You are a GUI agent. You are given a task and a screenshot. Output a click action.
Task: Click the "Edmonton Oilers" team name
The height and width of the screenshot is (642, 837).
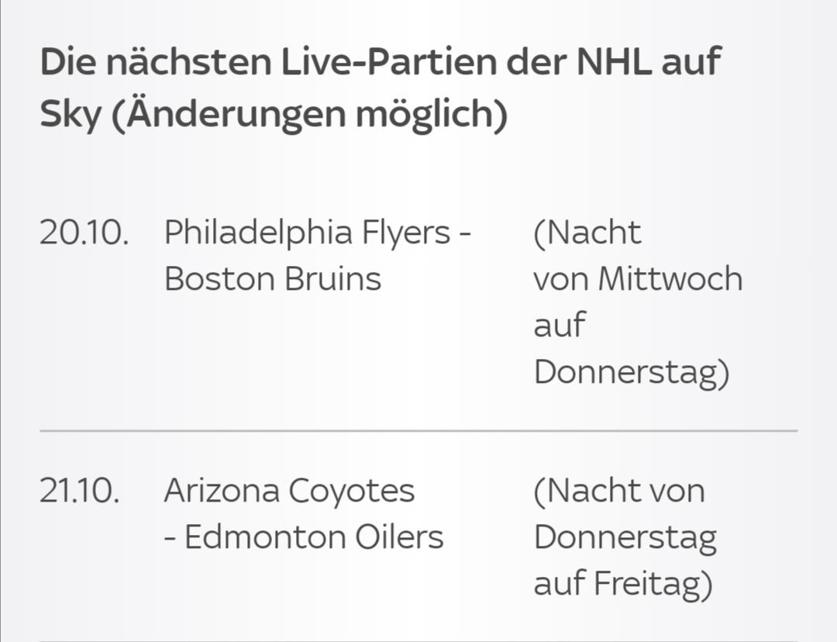point(314,537)
